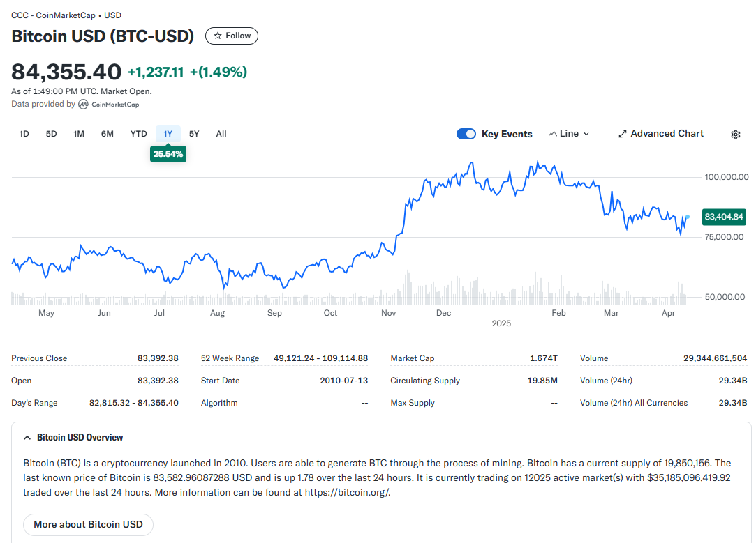Screen dimensions: 756x543
Task: Select the 1Y time range
Action: (168, 134)
